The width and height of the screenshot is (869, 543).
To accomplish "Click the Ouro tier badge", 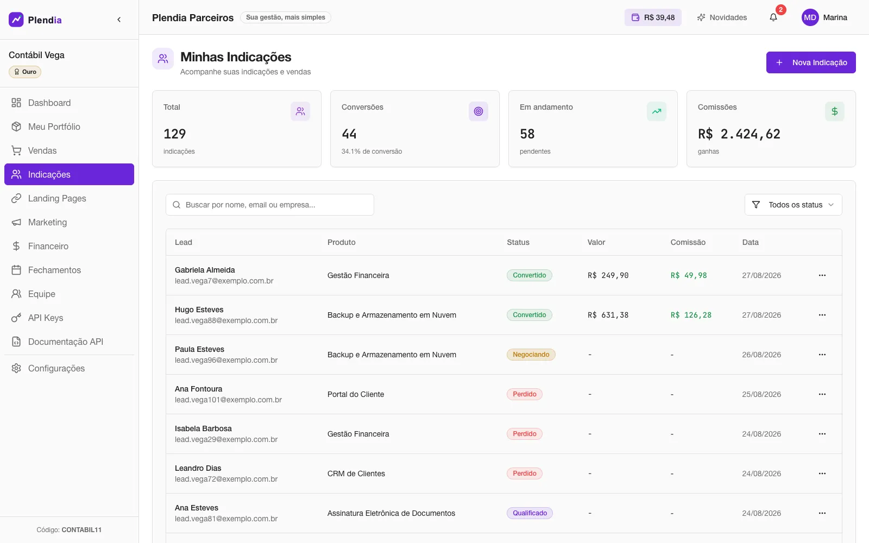I will tap(25, 72).
